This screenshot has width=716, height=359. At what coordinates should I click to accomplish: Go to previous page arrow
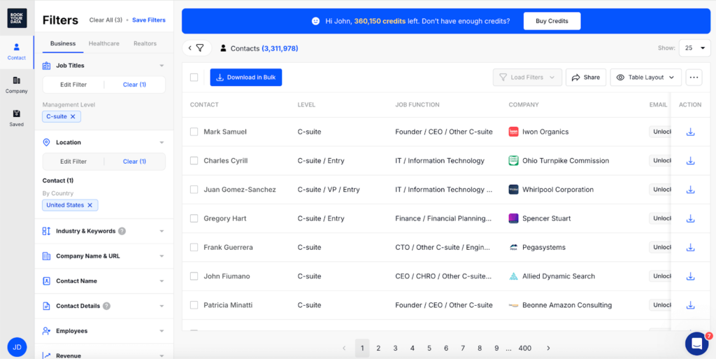[344, 348]
